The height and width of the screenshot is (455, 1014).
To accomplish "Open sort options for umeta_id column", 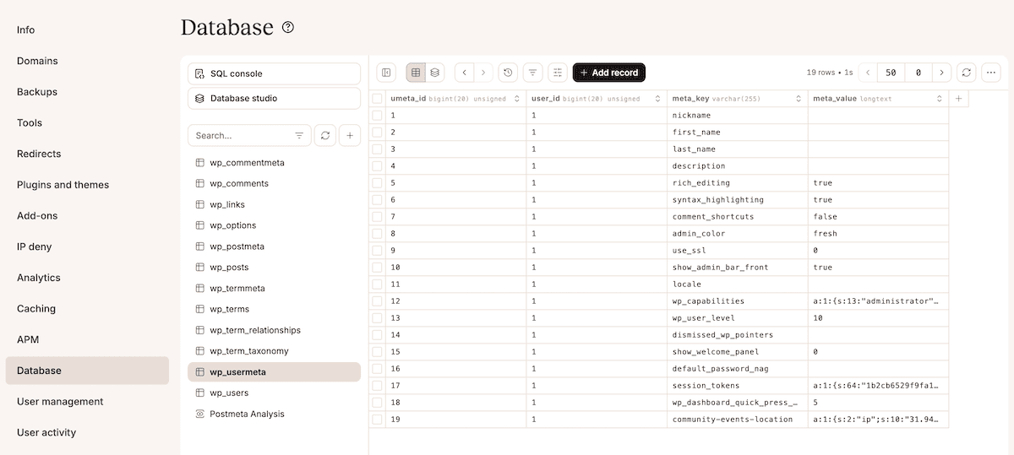I will (x=517, y=99).
